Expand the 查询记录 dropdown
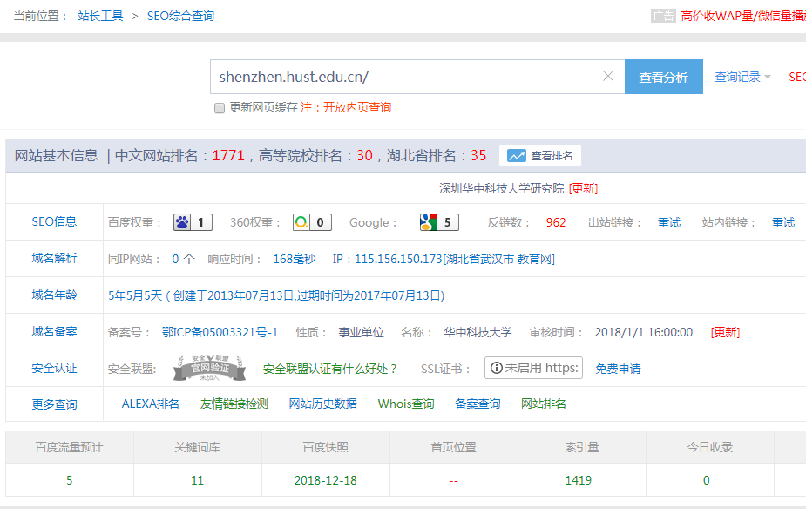The height and width of the screenshot is (509, 806). [742, 77]
